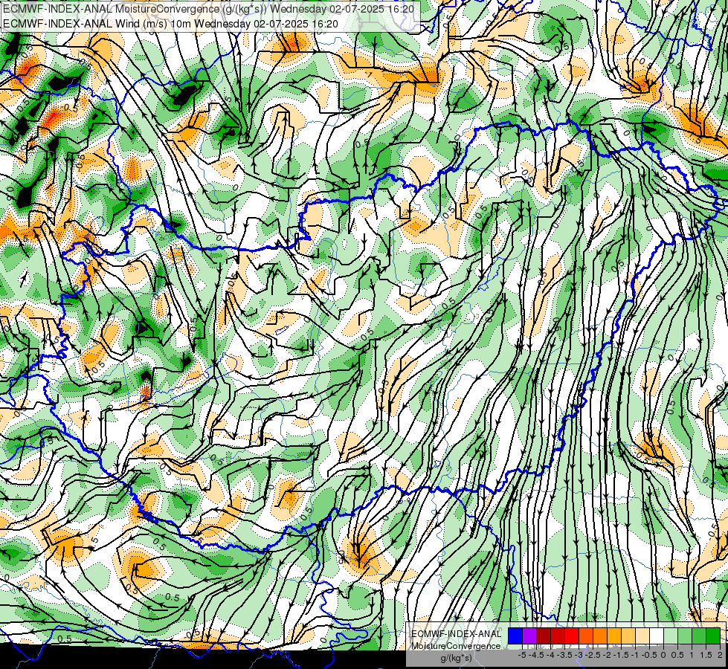Click the MoistureConvergence title line at top
The width and height of the screenshot is (728, 669).
[208, 9]
